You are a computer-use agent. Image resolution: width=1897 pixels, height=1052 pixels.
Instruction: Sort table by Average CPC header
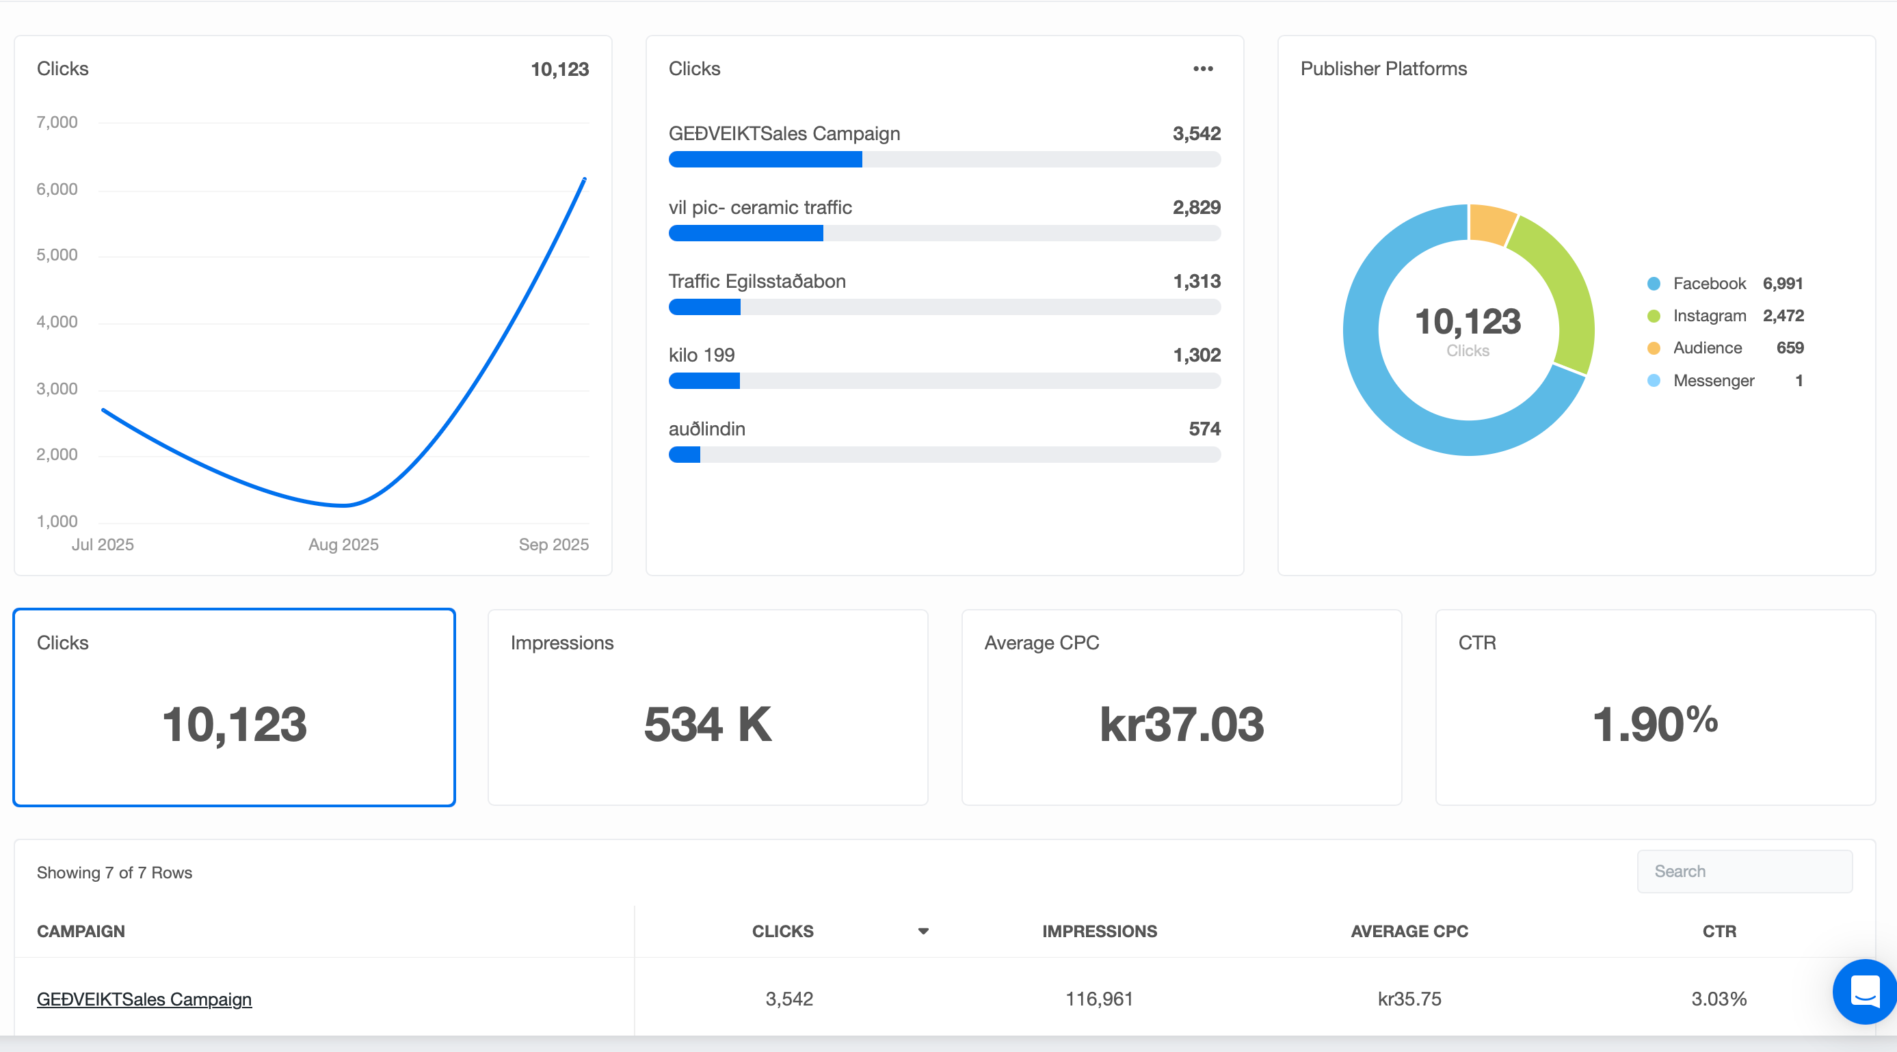[x=1409, y=931]
